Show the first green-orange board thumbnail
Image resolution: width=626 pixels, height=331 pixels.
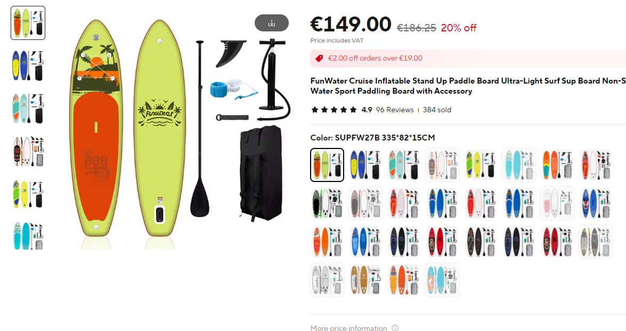pyautogui.click(x=28, y=23)
